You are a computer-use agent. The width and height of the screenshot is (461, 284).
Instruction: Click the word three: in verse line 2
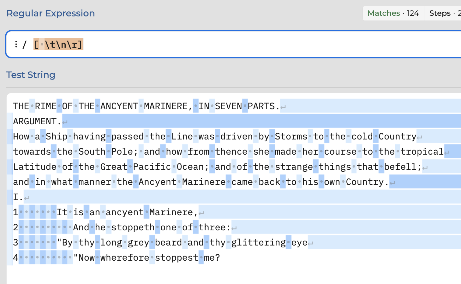click(x=215, y=227)
